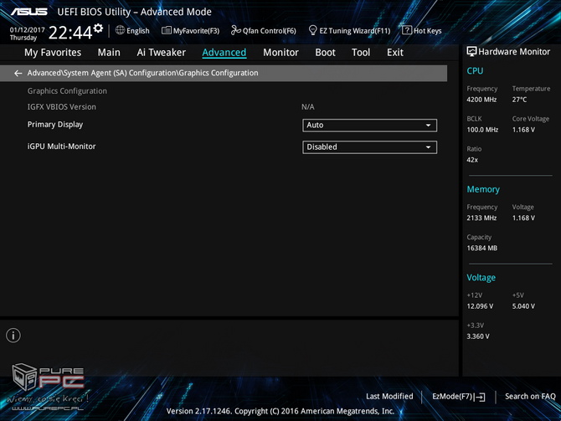Click CPU Ratio 42x value
561x421 pixels.
coord(472,160)
